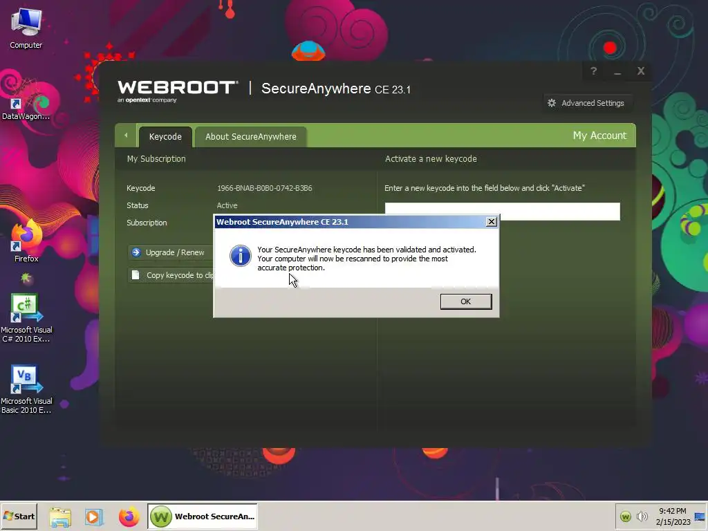Open Advanced Settings gear
Viewport: 708px width, 531px height.
[x=586, y=103]
